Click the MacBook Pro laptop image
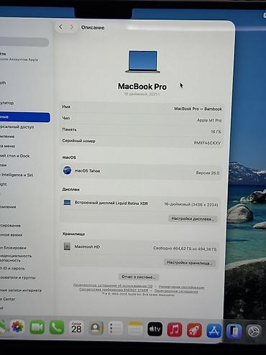Viewport: 266px width, 355px height. [x=143, y=61]
